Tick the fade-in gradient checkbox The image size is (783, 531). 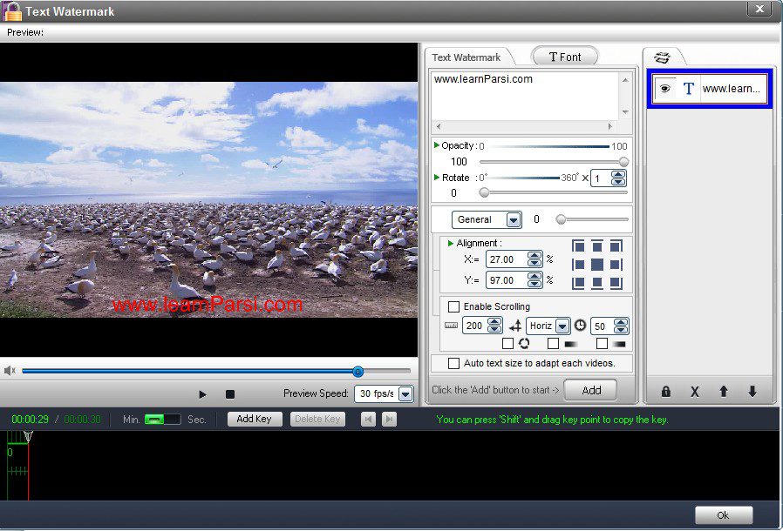553,344
